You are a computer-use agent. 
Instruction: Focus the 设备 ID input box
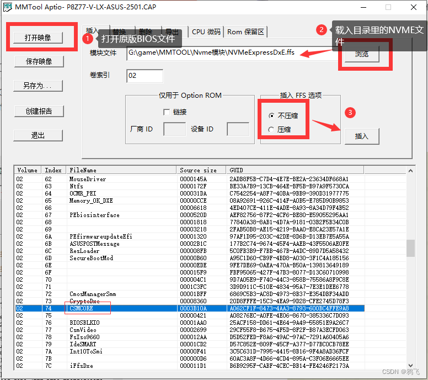(x=238, y=129)
